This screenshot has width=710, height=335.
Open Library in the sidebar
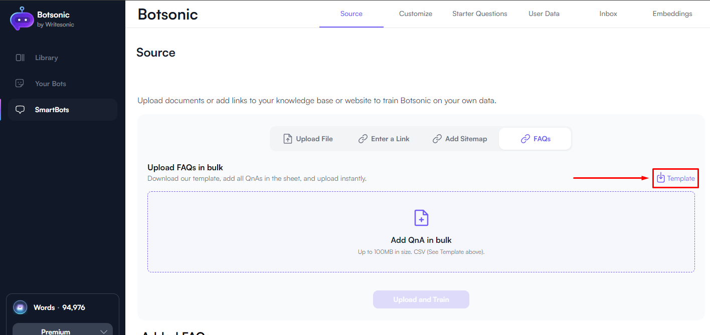(63, 58)
